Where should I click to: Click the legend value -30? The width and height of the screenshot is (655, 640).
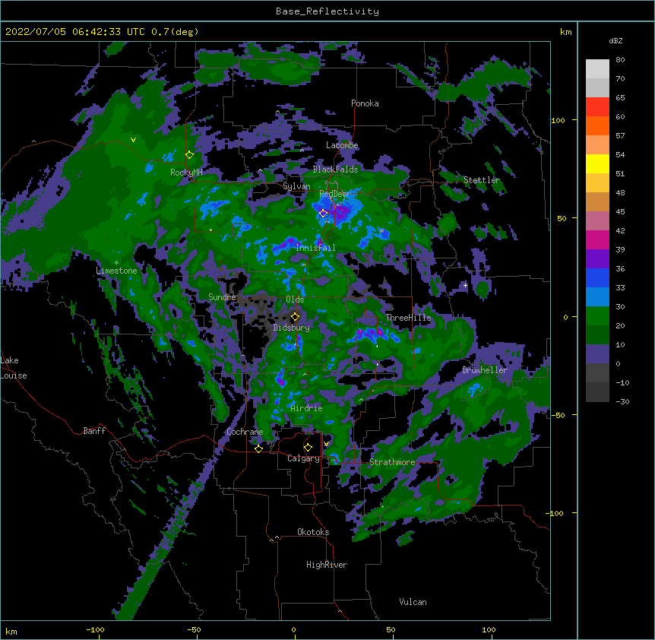point(622,401)
